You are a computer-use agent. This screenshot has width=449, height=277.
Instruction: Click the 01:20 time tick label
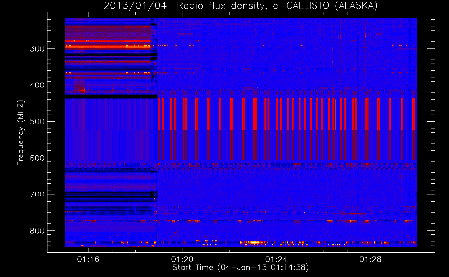pyautogui.click(x=182, y=259)
